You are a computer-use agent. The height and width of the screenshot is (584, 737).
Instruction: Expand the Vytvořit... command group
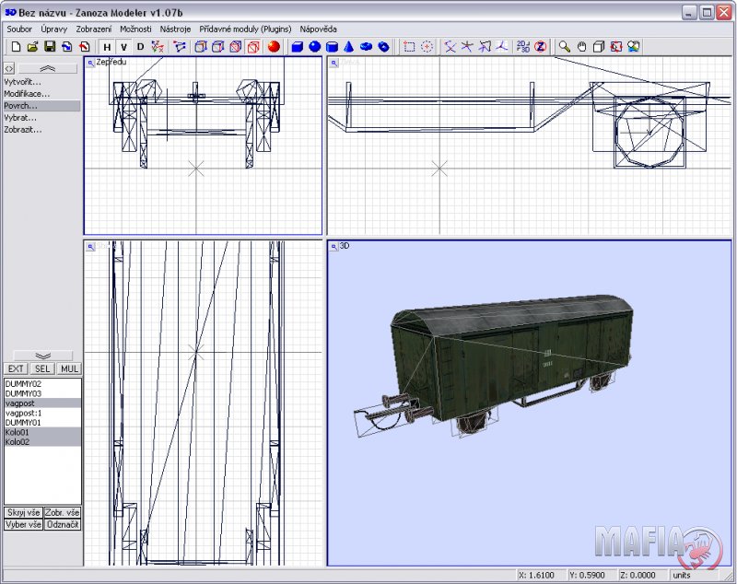23,82
